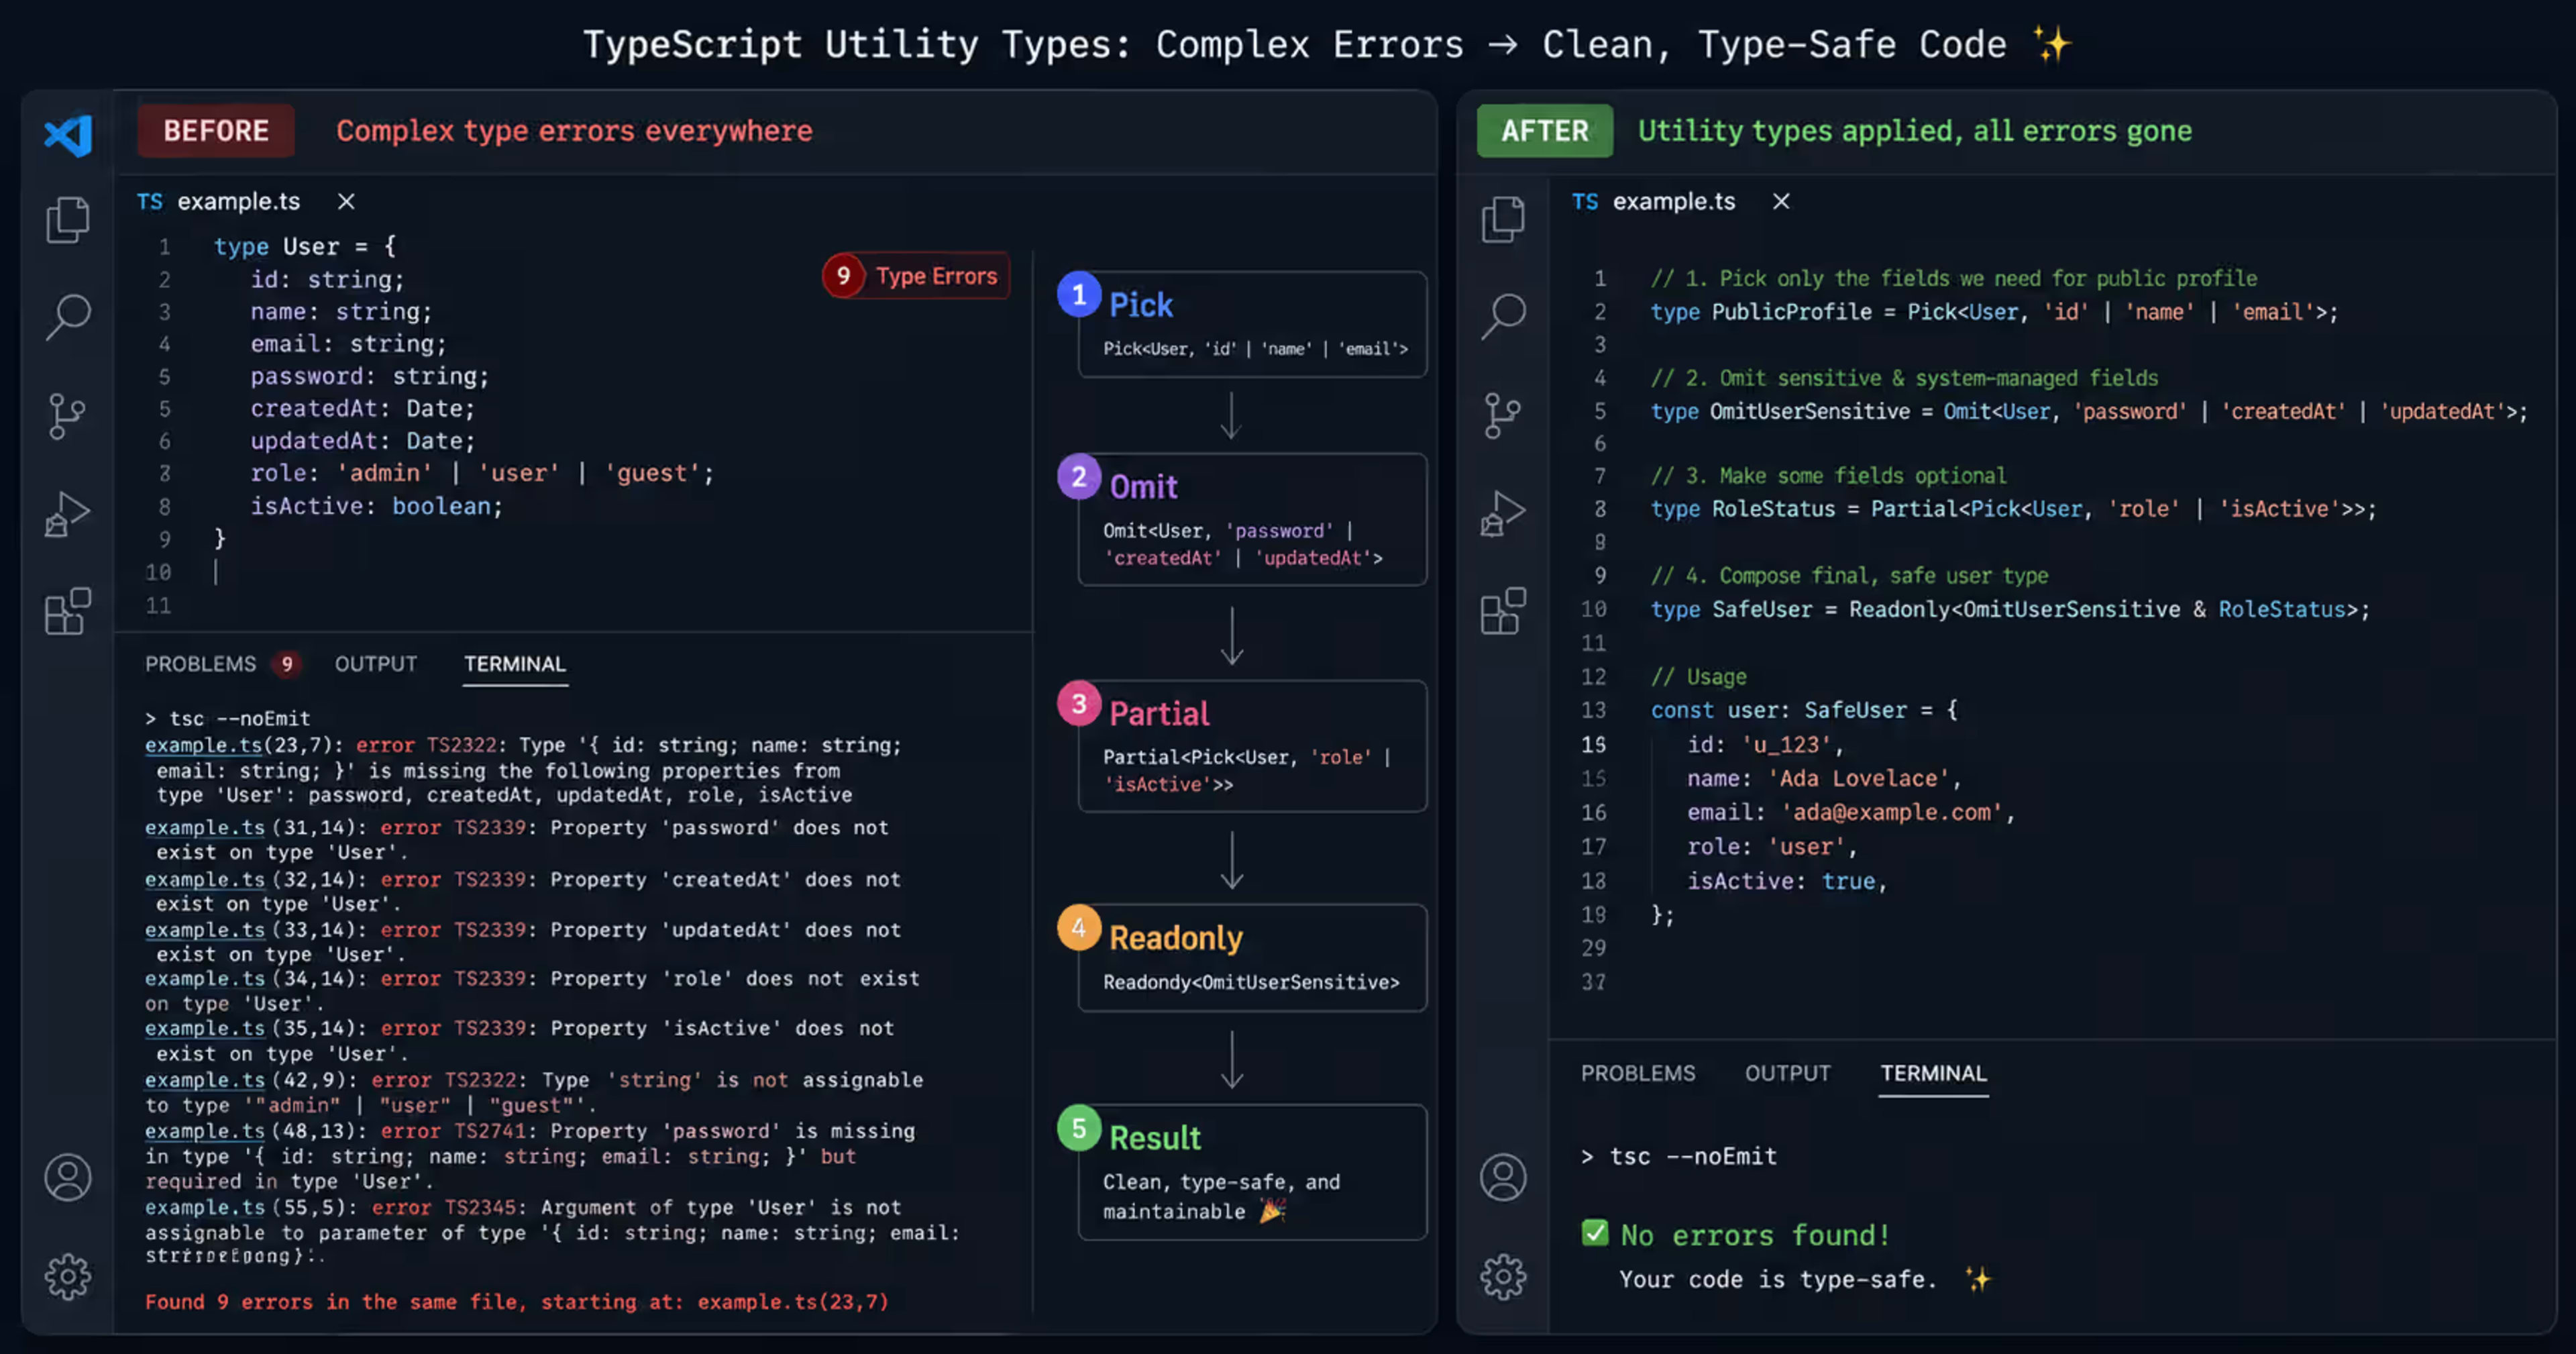Viewport: 2576px width, 1354px height.
Task: Select the Result step card
Action: (1252, 1172)
